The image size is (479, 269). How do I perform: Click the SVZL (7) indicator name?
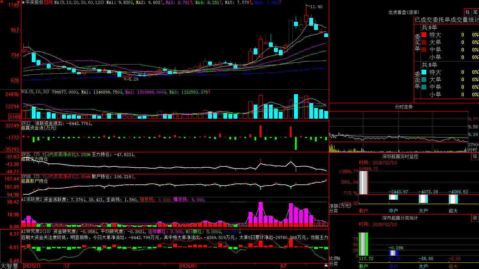(30, 155)
